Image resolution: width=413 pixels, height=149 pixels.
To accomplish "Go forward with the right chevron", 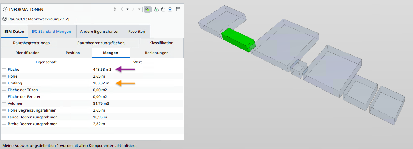I will (133, 9).
